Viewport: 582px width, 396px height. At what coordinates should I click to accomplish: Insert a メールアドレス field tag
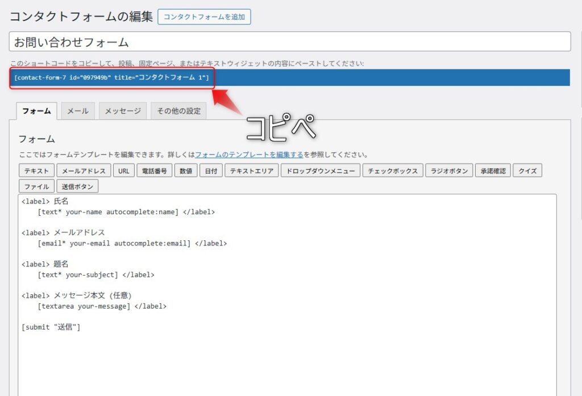coord(84,171)
